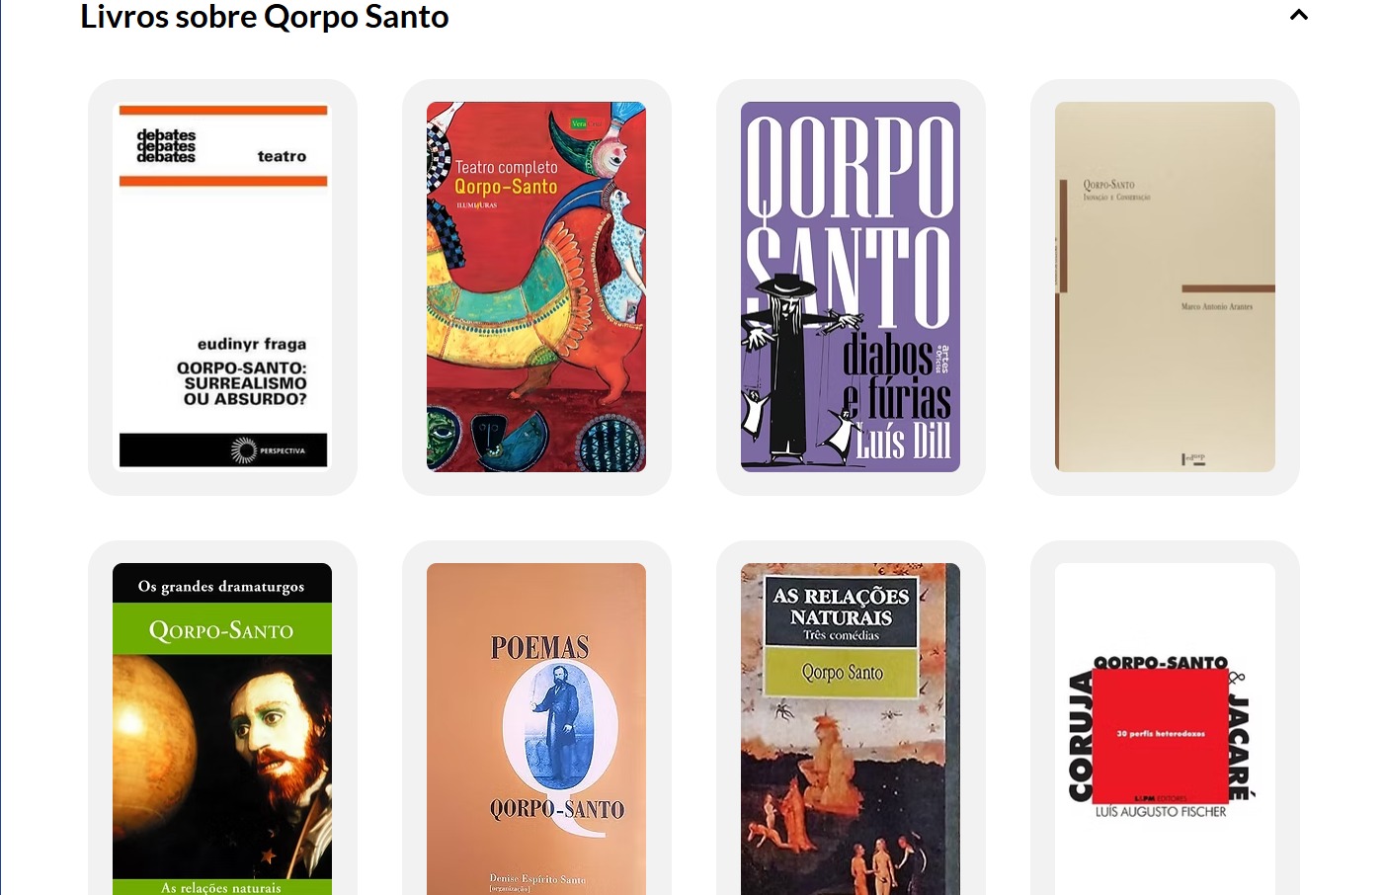Click the 'debates debates debates' logo on the first cover
The width and height of the screenshot is (1384, 895).
click(x=166, y=146)
